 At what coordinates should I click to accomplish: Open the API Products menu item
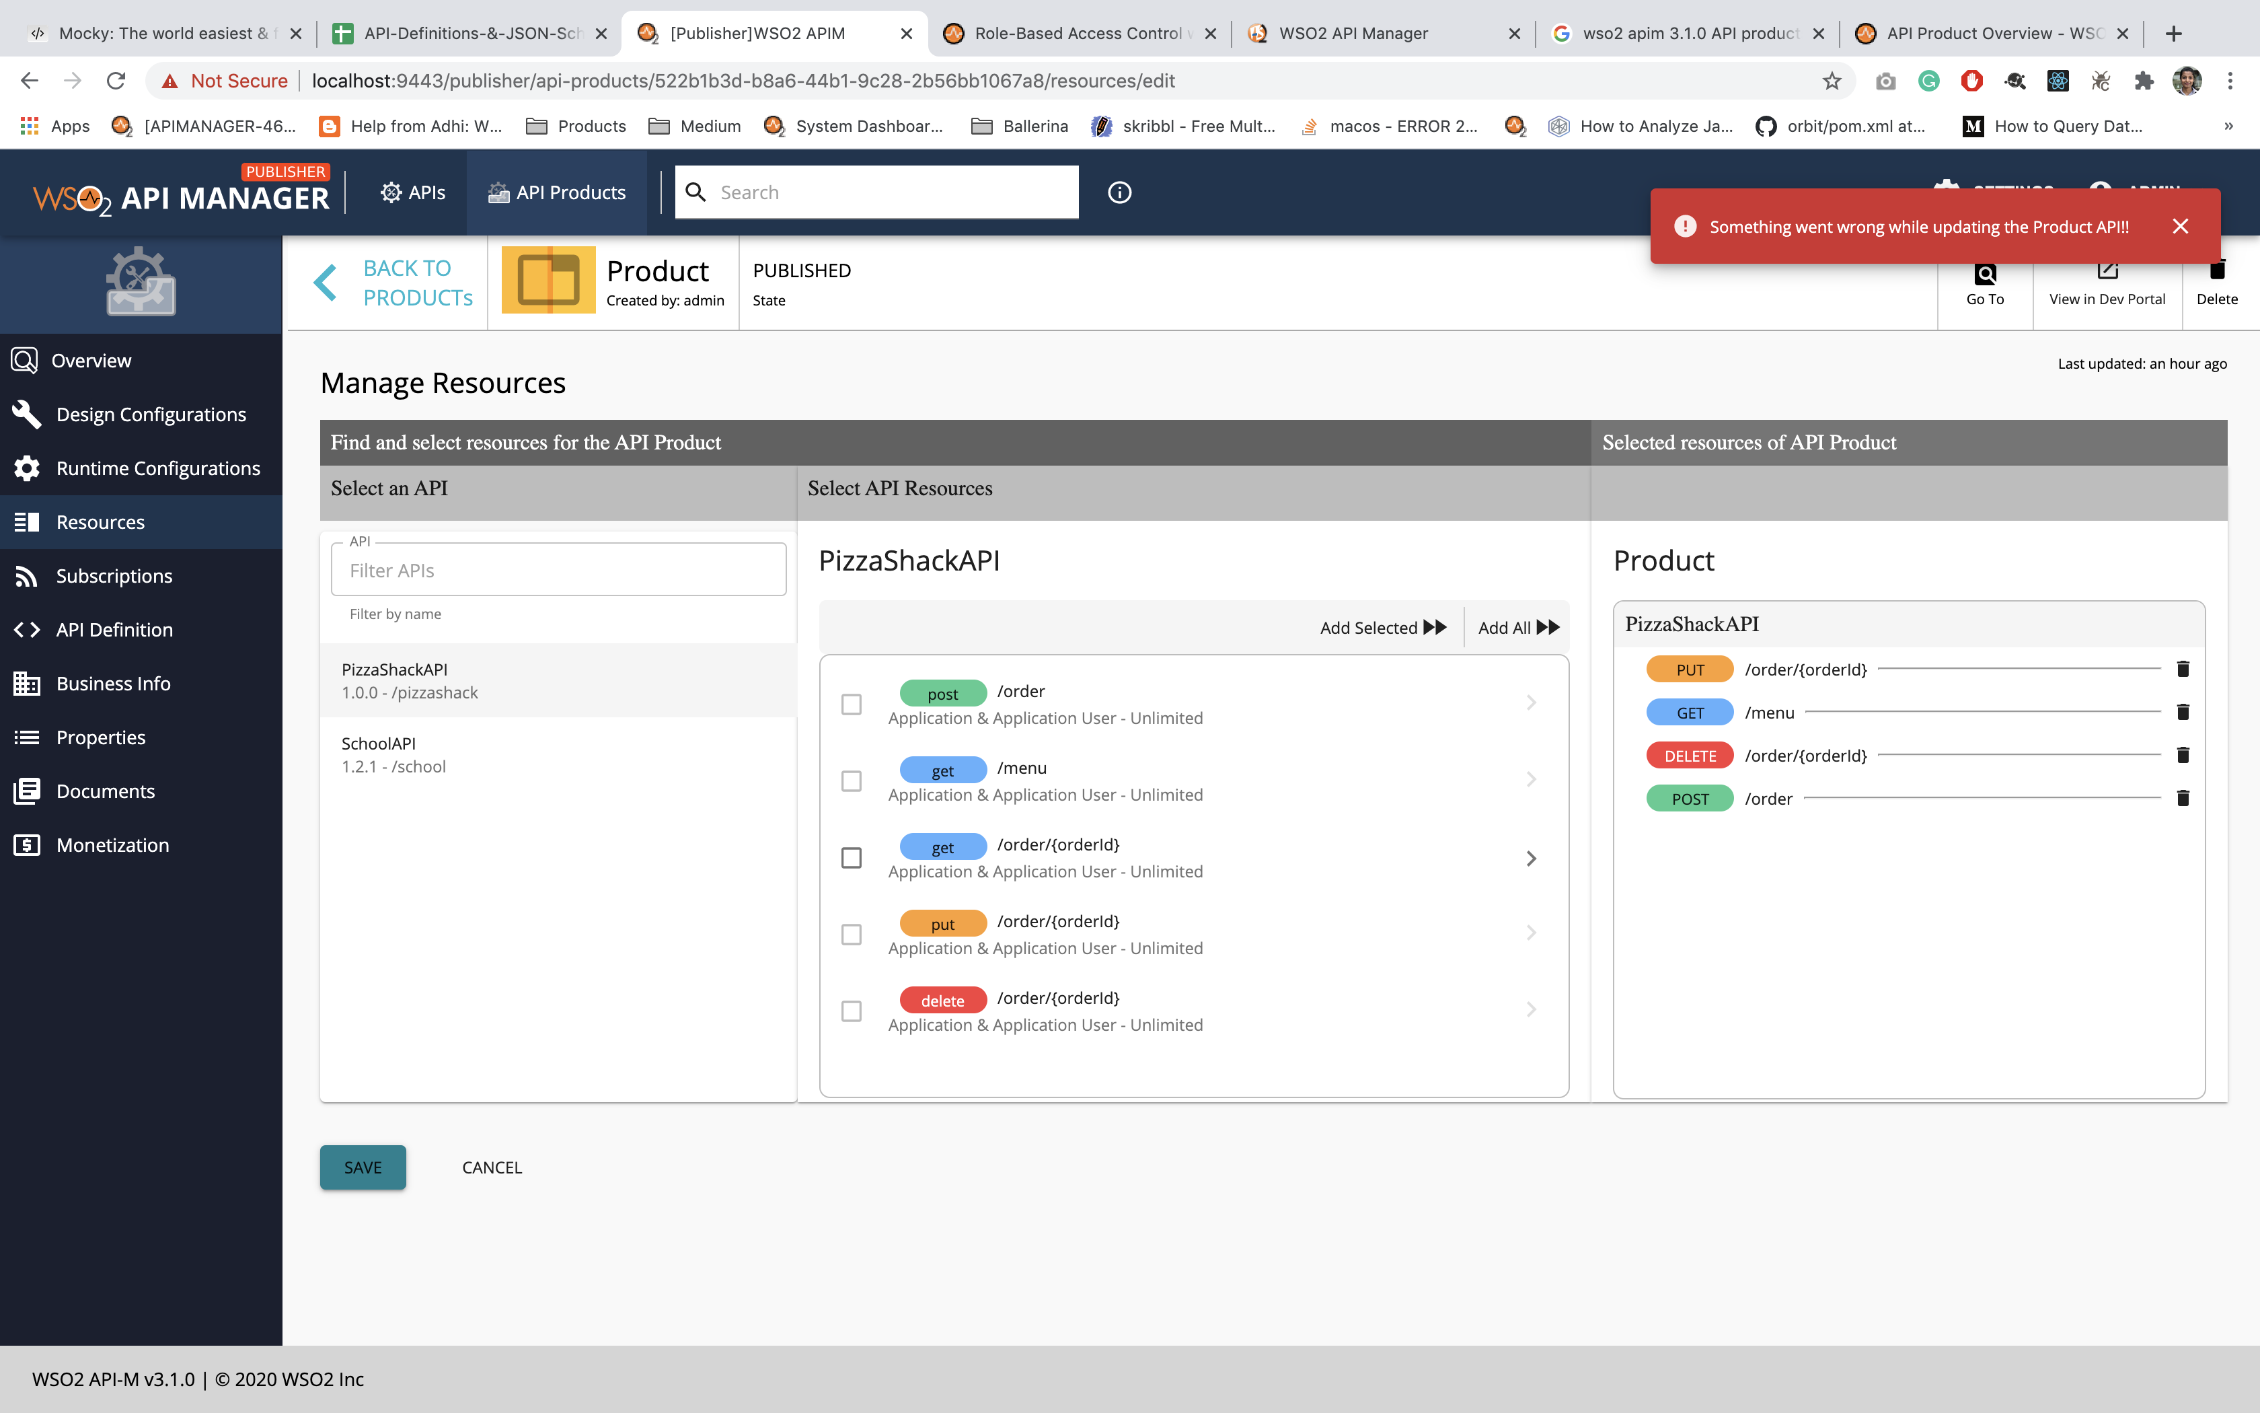click(x=558, y=192)
